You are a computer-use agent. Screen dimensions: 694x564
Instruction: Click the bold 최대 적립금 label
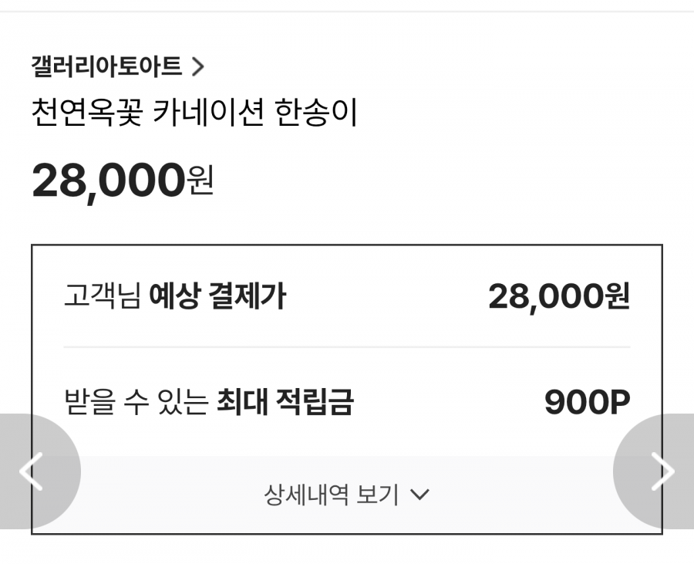click(x=285, y=402)
